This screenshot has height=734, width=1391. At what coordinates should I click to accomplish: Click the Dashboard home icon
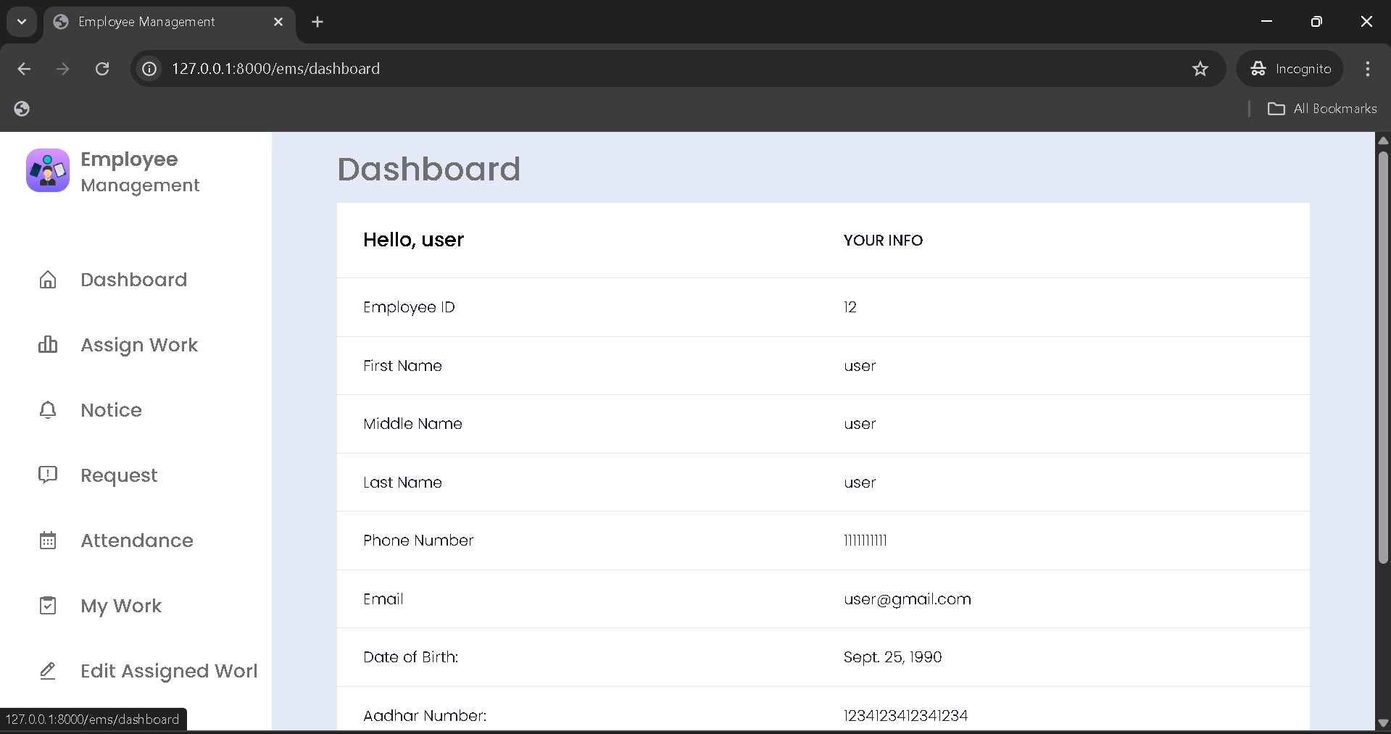coord(48,280)
